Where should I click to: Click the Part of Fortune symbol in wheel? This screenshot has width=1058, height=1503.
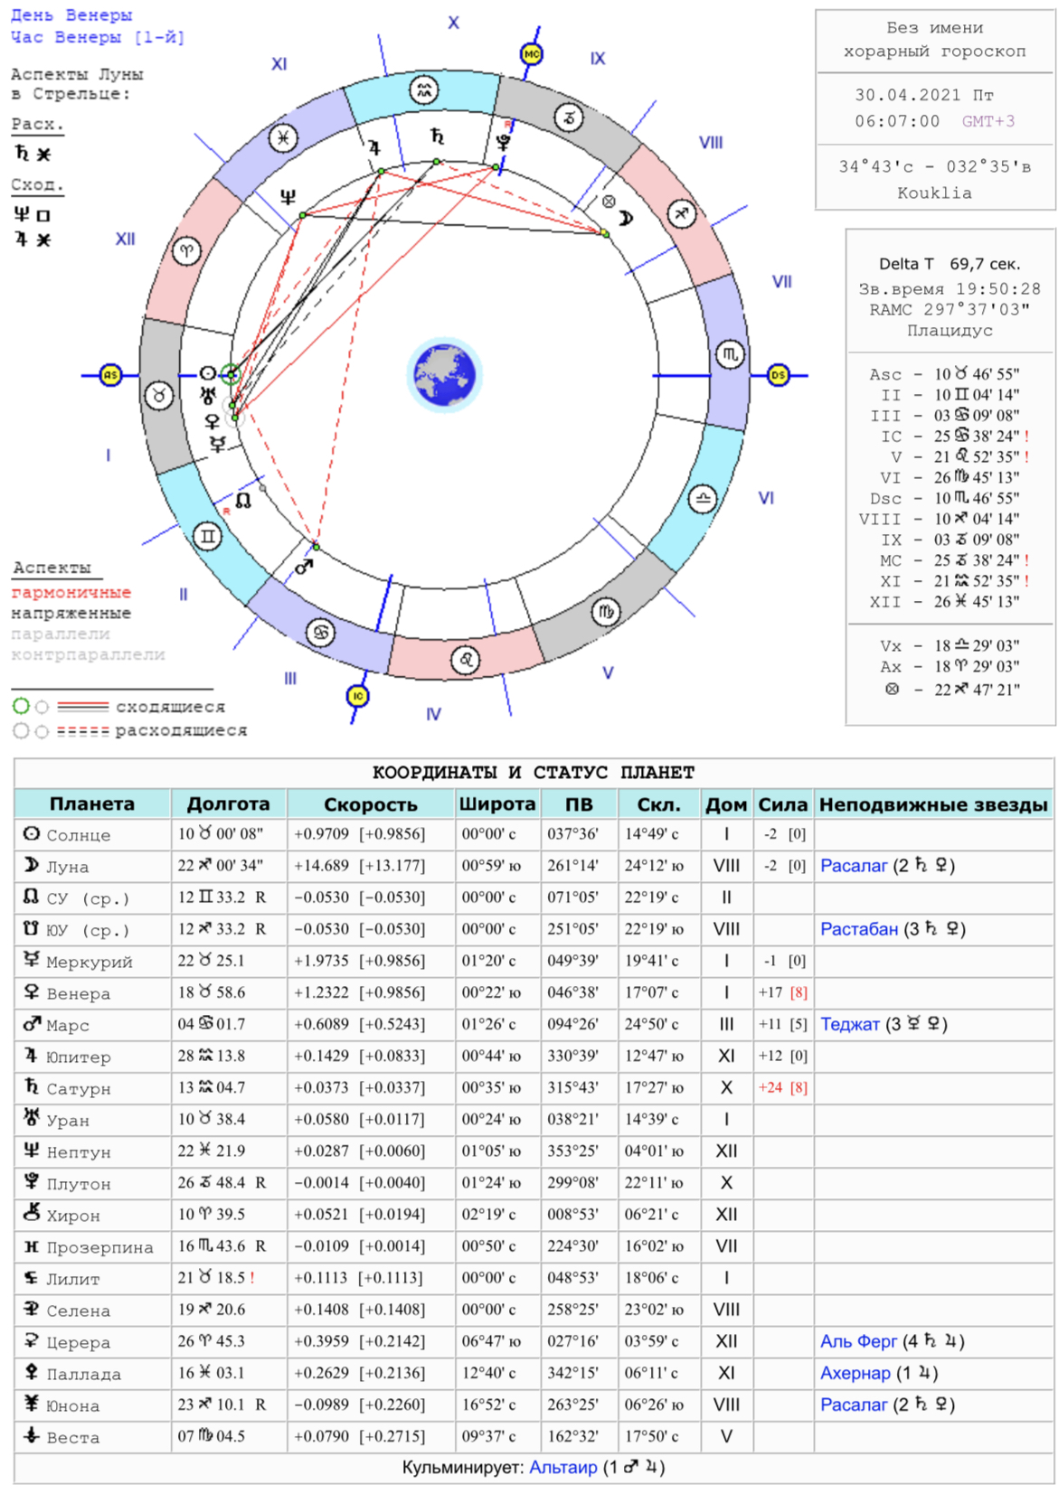click(609, 202)
